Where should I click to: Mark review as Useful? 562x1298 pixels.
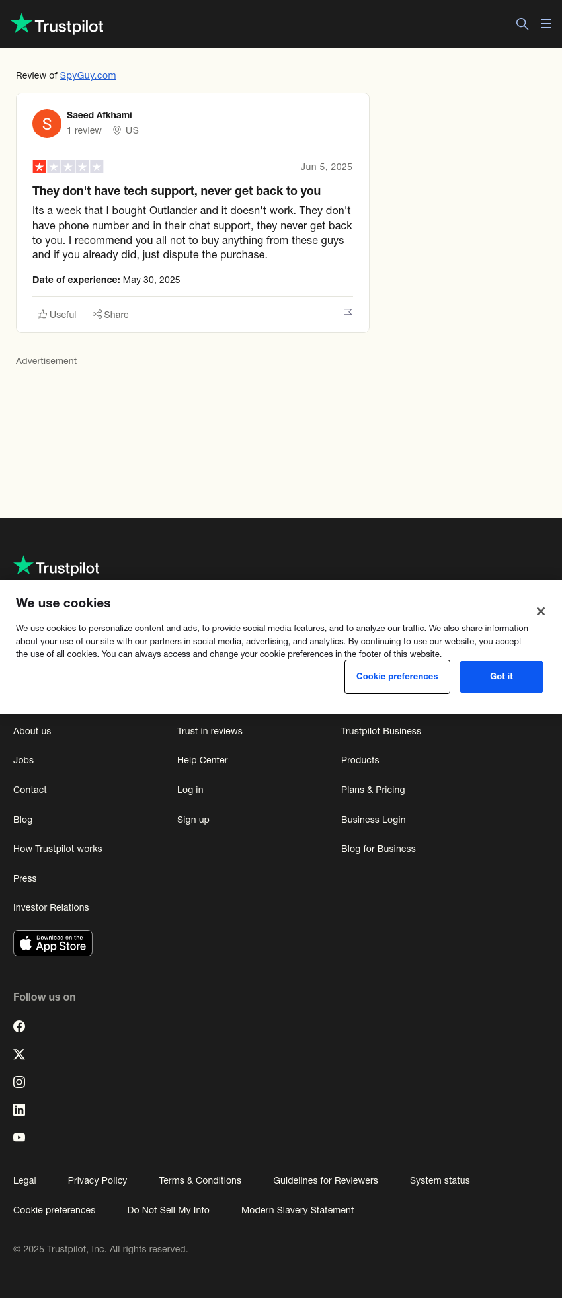(57, 315)
